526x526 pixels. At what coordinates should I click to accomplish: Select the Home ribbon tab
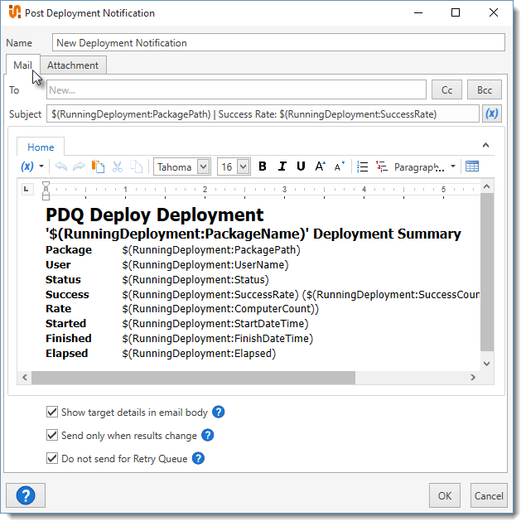(41, 147)
